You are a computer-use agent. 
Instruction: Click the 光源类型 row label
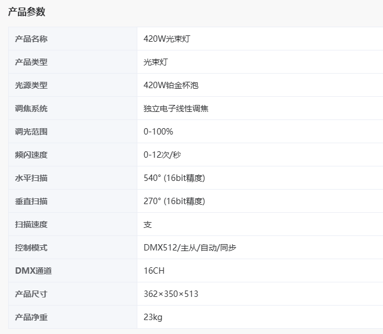[31, 85]
